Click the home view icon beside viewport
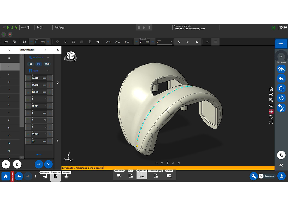This screenshot has width=288, height=206. (x=271, y=89)
